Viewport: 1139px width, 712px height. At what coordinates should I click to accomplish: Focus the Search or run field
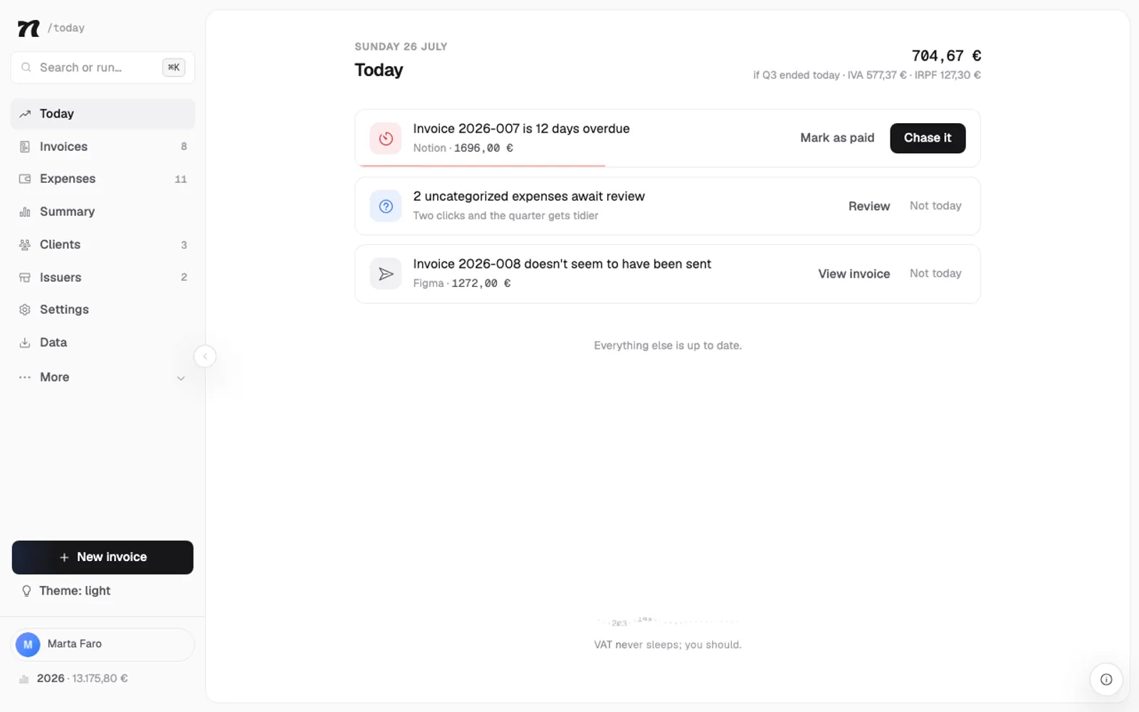(x=103, y=68)
